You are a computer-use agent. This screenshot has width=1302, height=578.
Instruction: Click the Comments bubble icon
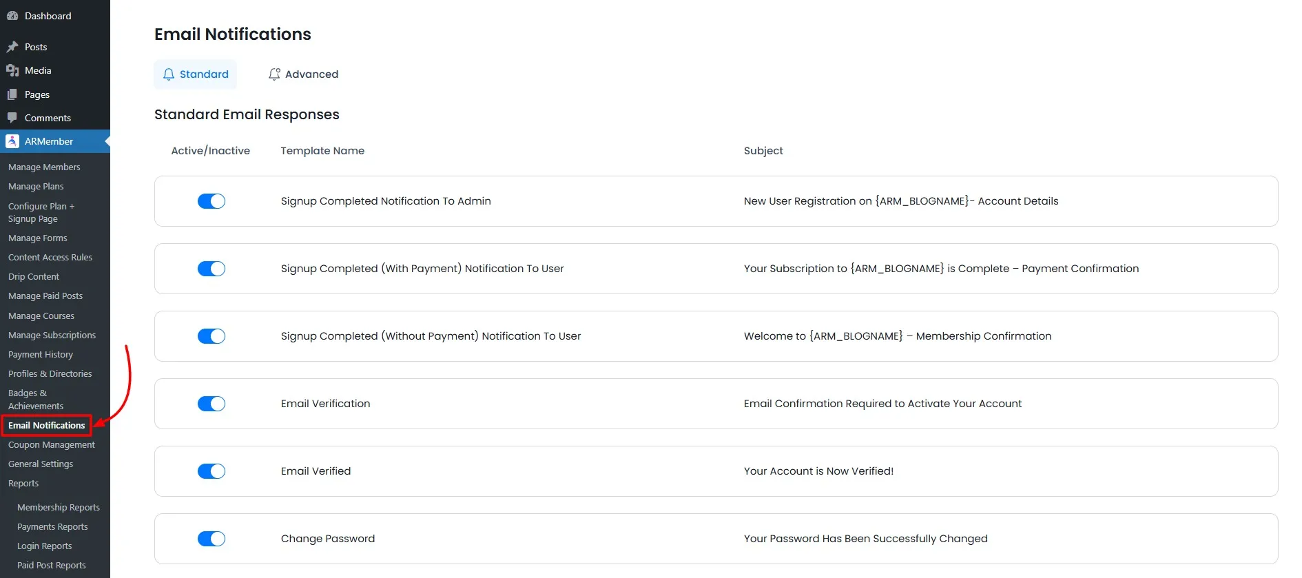(12, 118)
